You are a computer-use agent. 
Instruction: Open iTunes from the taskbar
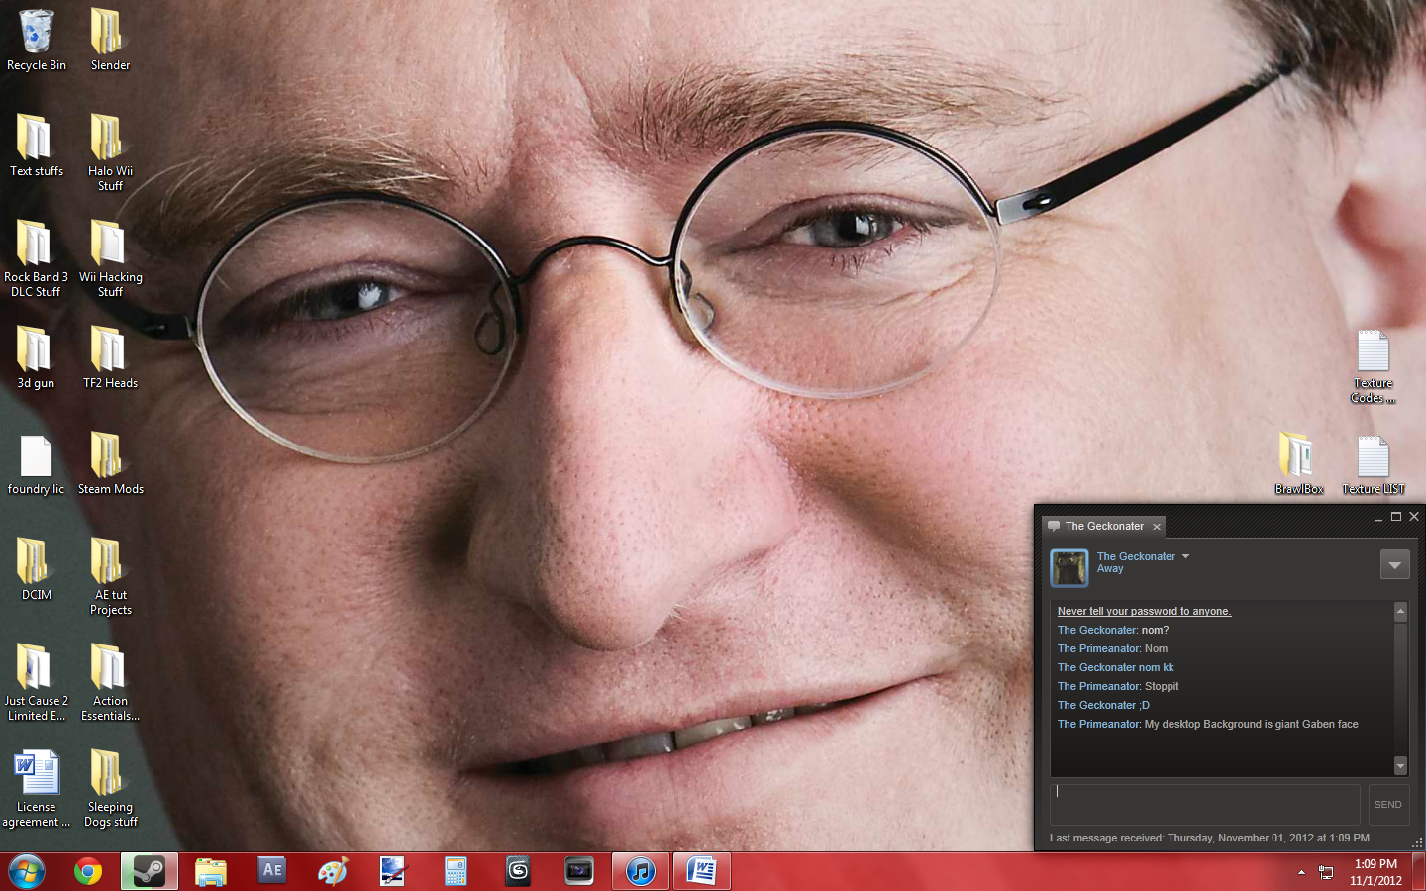coord(640,871)
